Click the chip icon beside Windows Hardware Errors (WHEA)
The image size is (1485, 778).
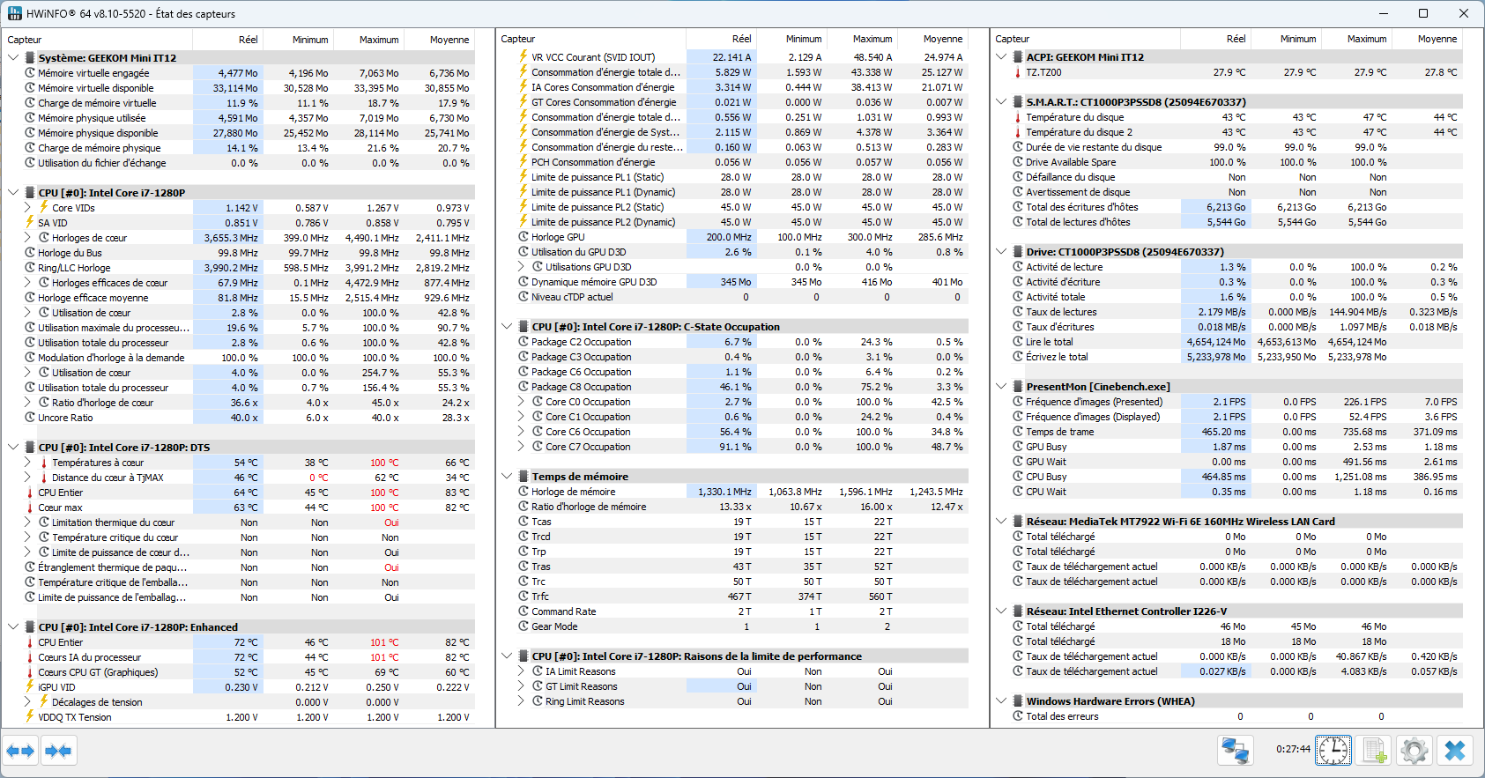point(1017,701)
